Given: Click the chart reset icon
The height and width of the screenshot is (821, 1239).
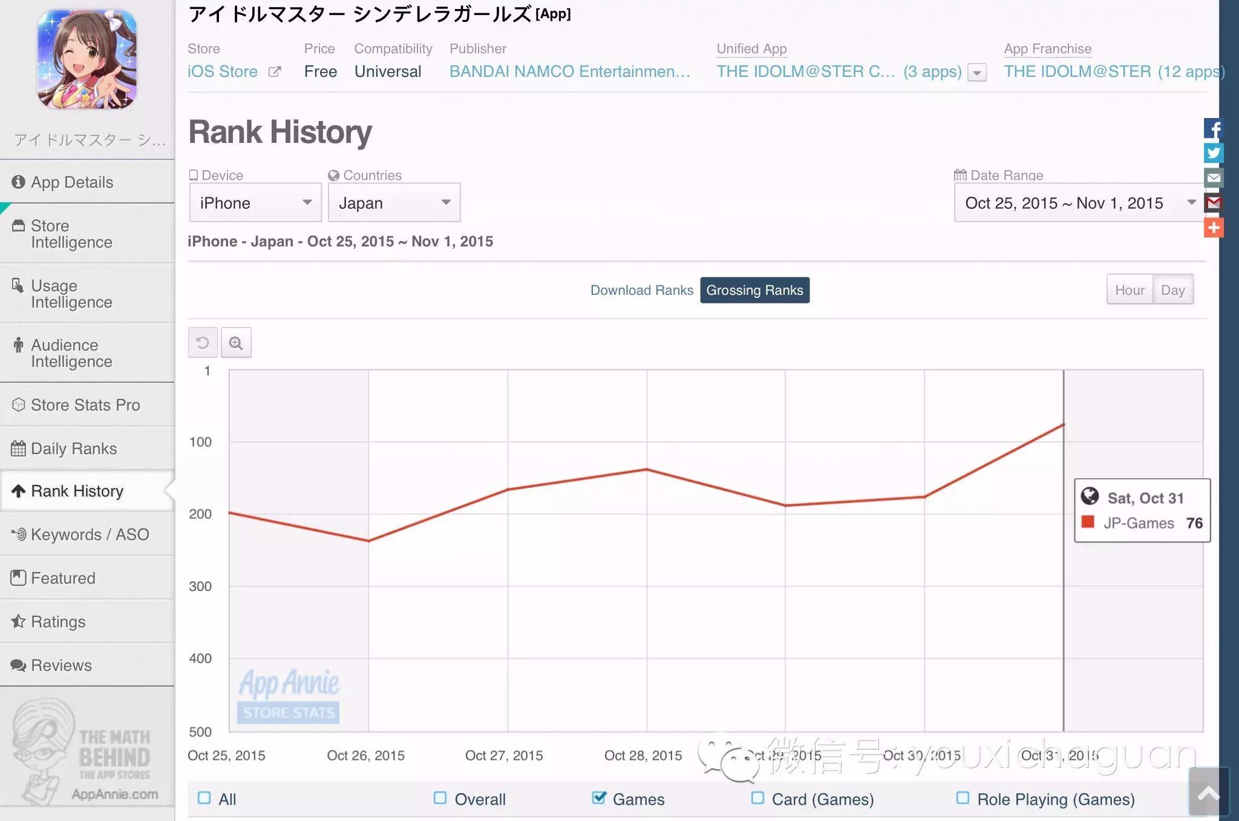Looking at the screenshot, I should pos(203,342).
